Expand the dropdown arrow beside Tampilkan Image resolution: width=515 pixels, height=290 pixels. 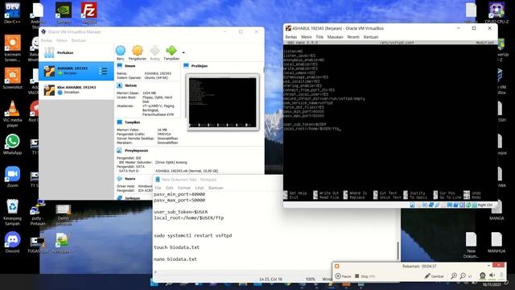click(183, 52)
